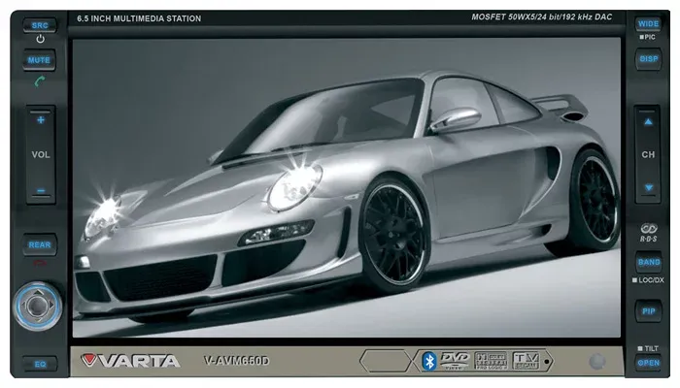Open the EQ equalizer settings
The image size is (680, 388).
[x=40, y=364]
